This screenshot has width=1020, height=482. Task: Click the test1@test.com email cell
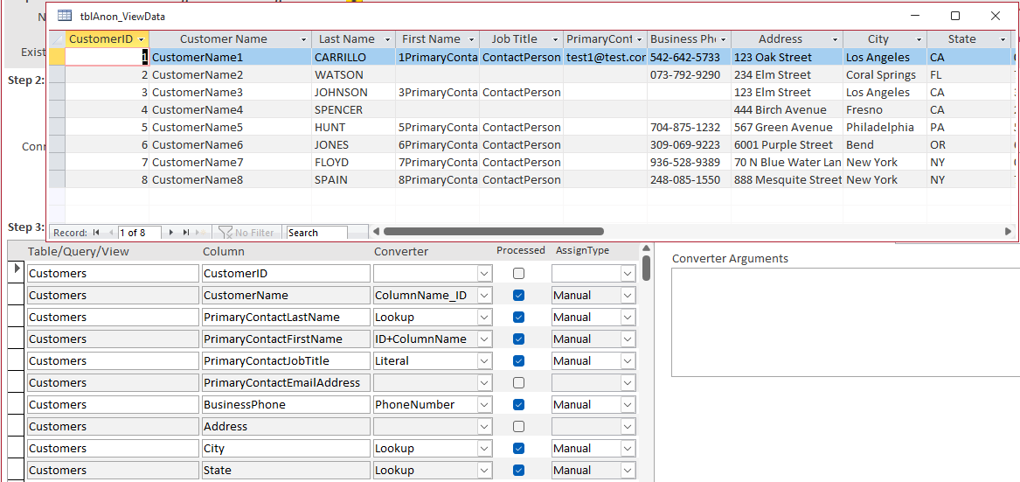click(605, 58)
